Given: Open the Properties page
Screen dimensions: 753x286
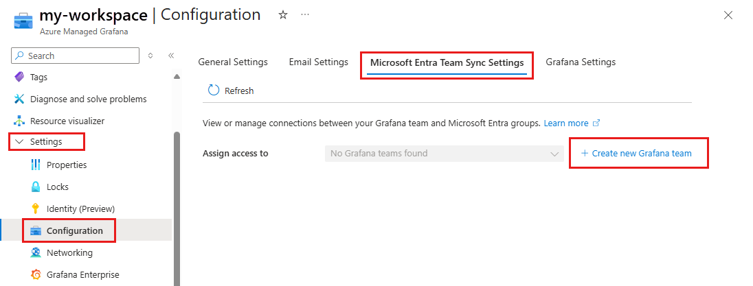Looking at the screenshot, I should (x=67, y=165).
